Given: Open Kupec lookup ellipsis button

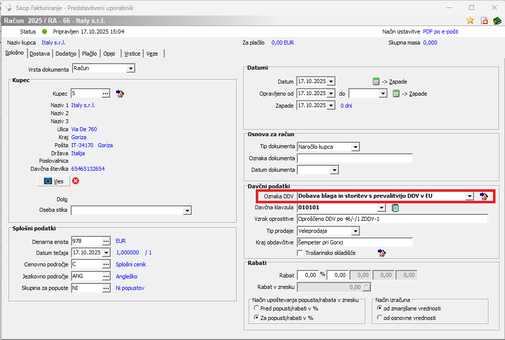Looking at the screenshot, I should point(106,94).
